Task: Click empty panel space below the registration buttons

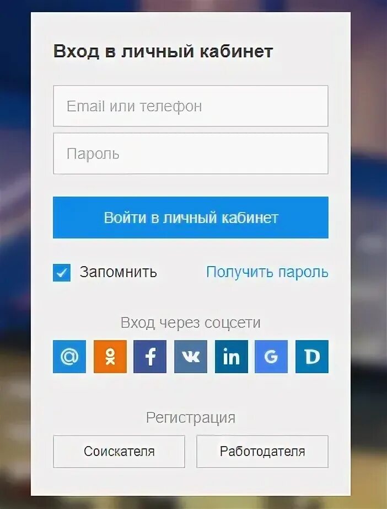Action: click(191, 482)
